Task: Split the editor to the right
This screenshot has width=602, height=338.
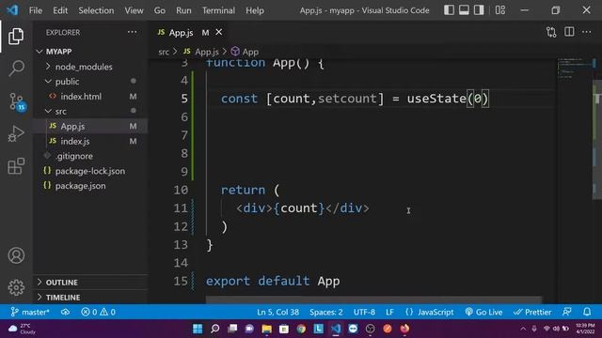Action: coord(569,32)
